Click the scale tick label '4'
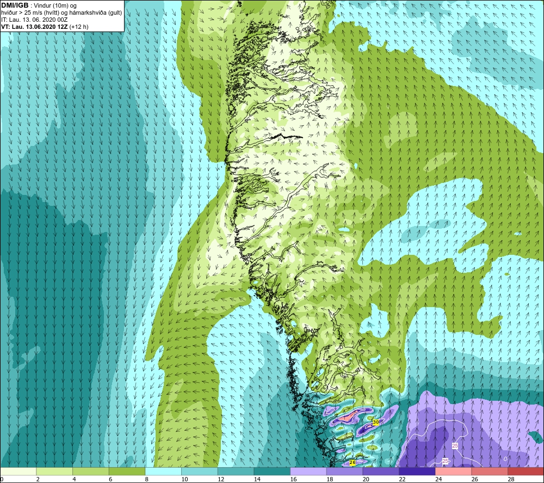544x483 pixels. tap(74, 480)
